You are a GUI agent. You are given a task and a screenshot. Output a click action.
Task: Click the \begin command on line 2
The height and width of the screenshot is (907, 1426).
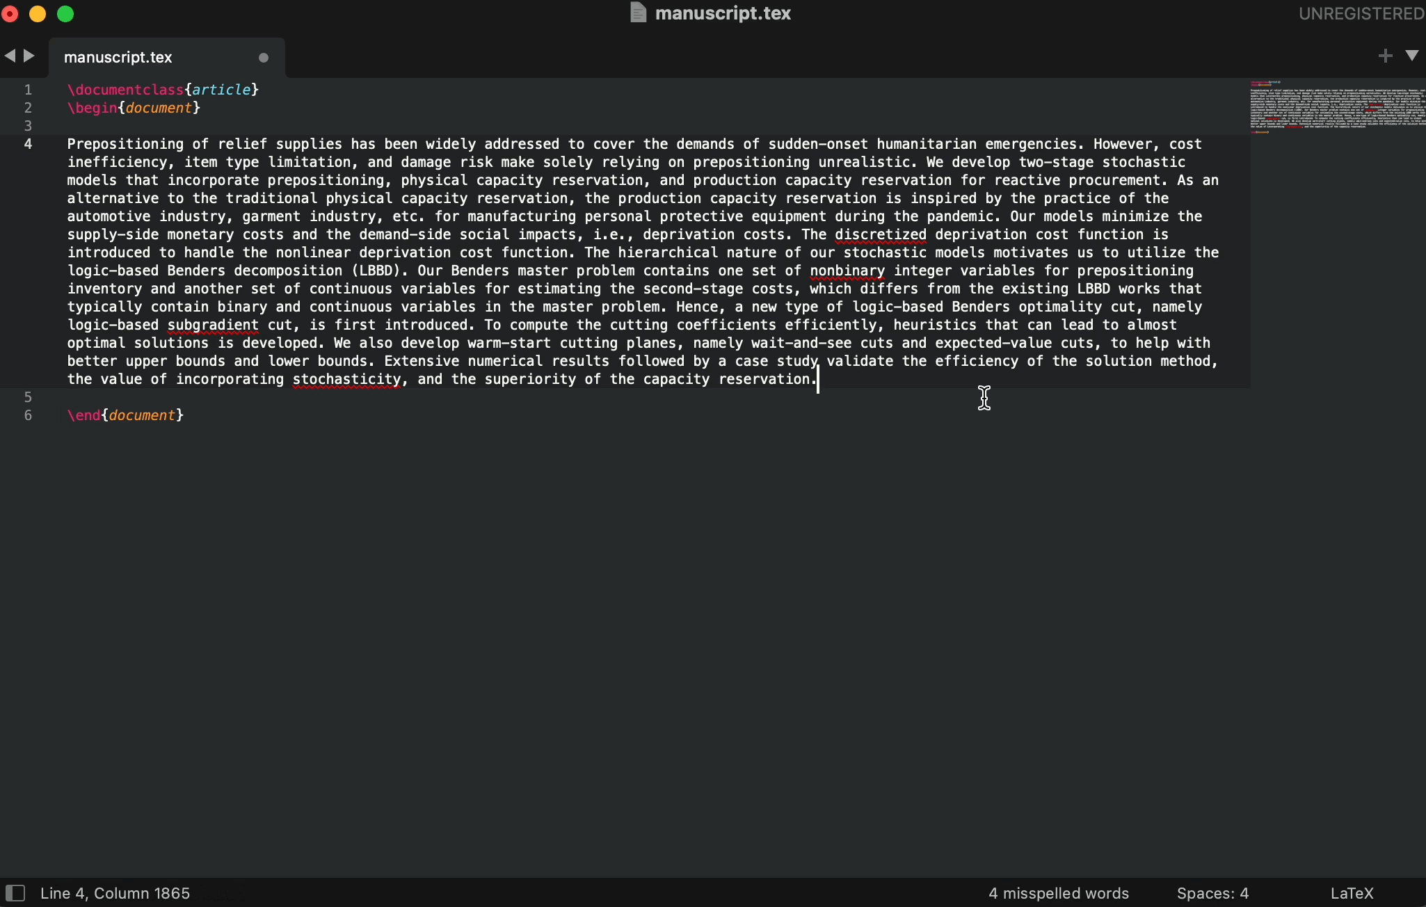(x=93, y=108)
